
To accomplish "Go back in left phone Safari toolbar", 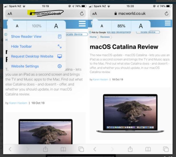I will click(10, 149).
